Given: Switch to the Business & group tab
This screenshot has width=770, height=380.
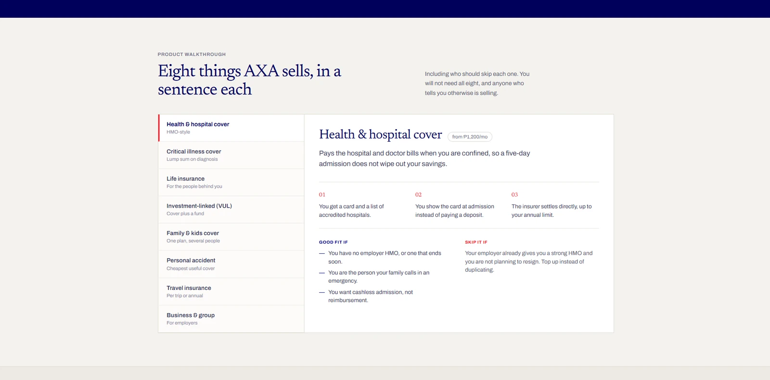Looking at the screenshot, I should point(231,319).
